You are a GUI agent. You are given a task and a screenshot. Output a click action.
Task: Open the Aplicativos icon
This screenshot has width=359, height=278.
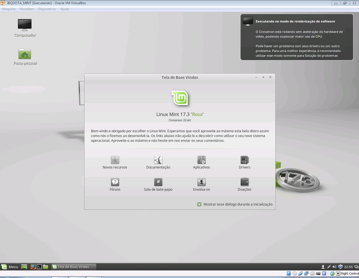tap(202, 160)
